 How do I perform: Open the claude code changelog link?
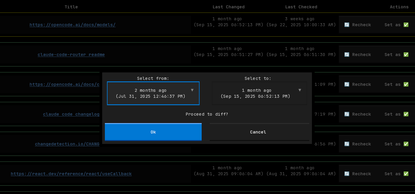71,114
